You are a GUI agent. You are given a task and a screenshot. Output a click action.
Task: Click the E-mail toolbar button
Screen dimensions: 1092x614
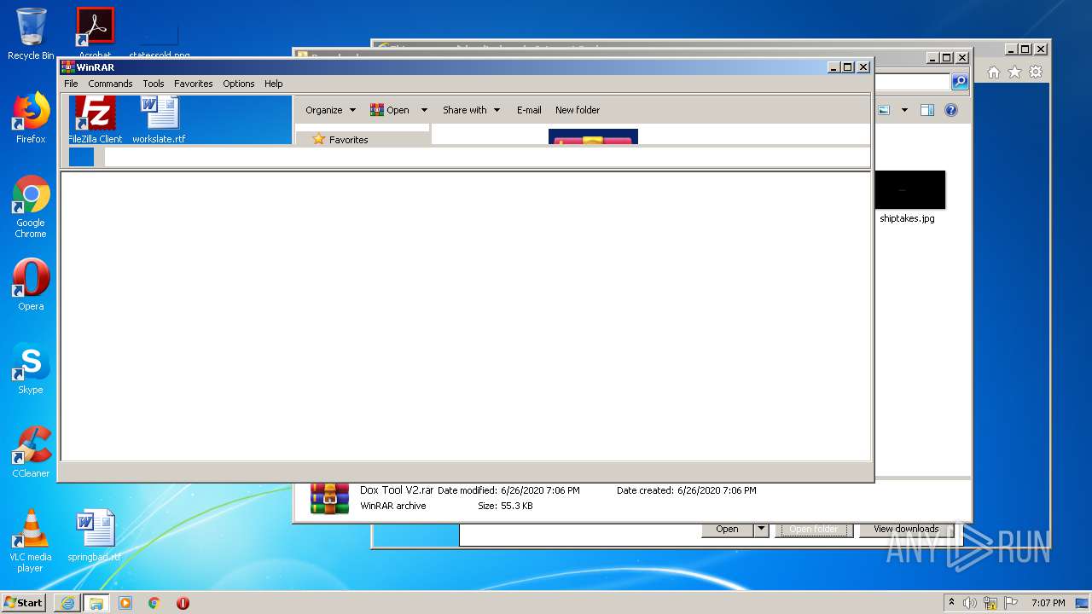(x=529, y=110)
